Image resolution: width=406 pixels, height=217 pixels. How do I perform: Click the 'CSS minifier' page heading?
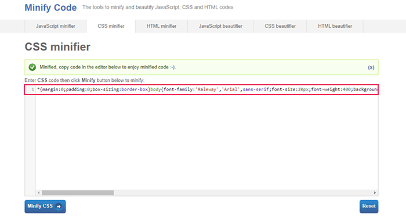pos(57,47)
